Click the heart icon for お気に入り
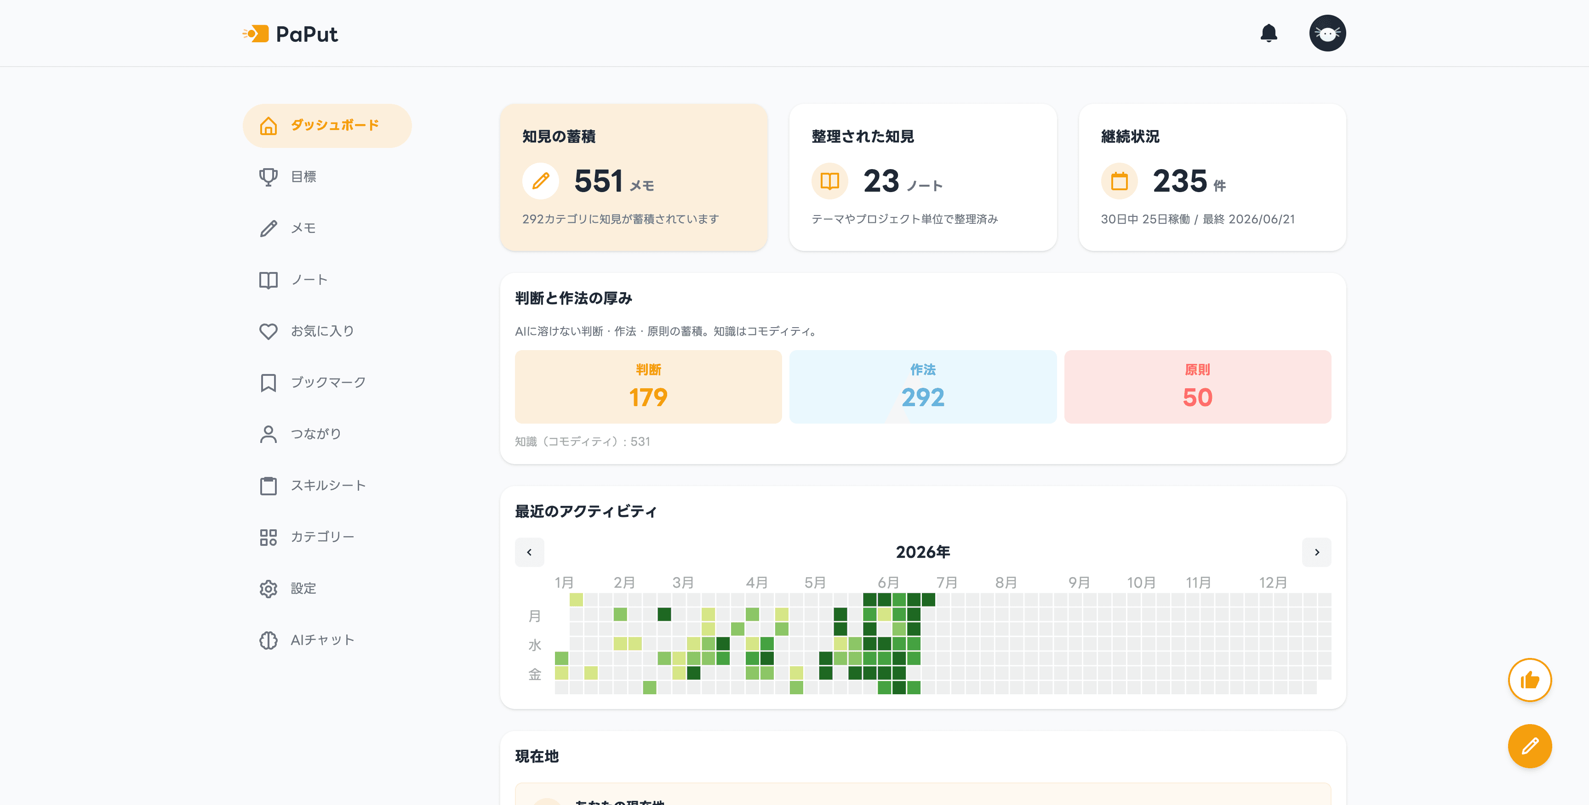This screenshot has height=805, width=1589. click(x=269, y=331)
